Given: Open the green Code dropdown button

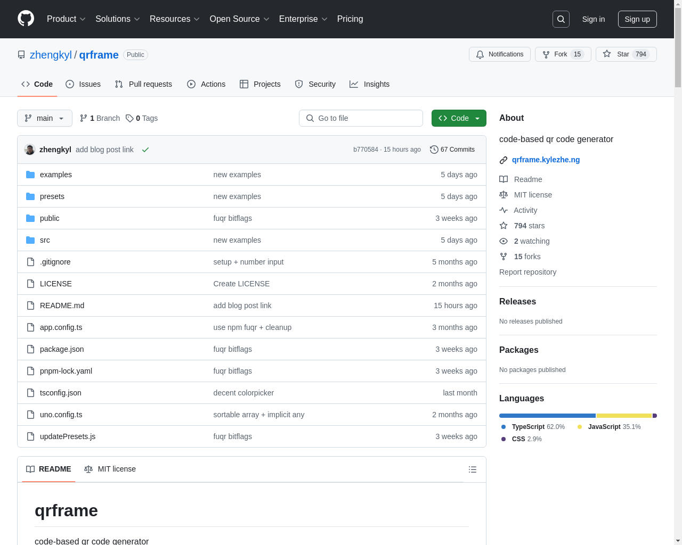Looking at the screenshot, I should point(459,118).
